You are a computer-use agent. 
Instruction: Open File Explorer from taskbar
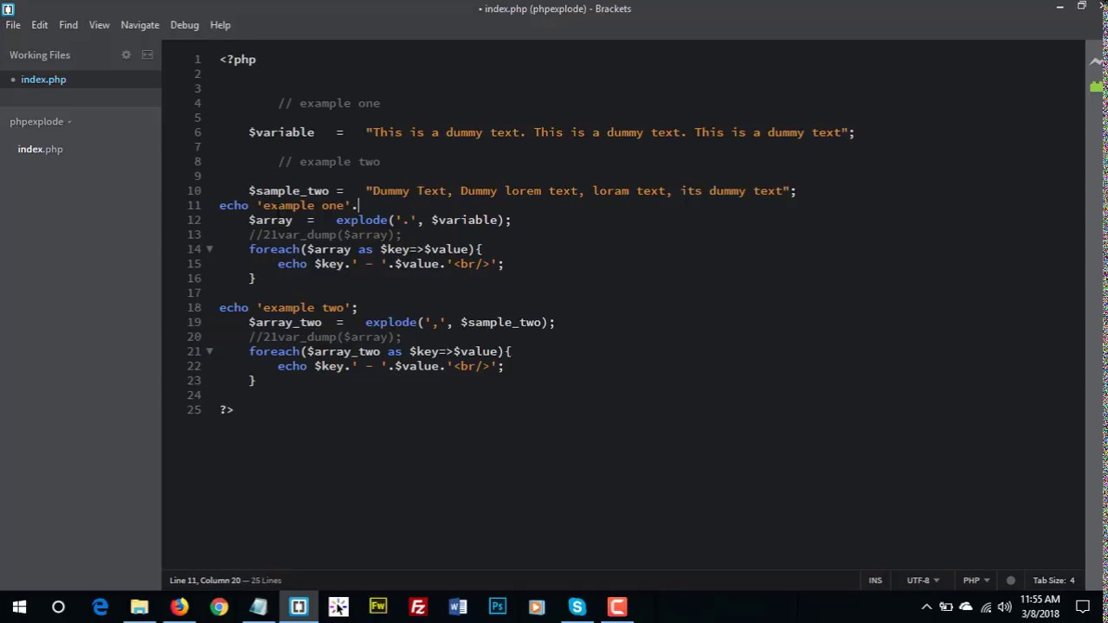(x=139, y=607)
